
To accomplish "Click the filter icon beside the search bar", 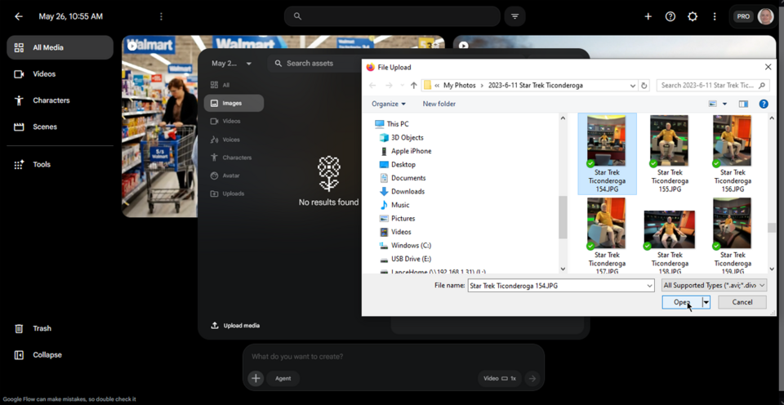I will pyautogui.click(x=514, y=16).
